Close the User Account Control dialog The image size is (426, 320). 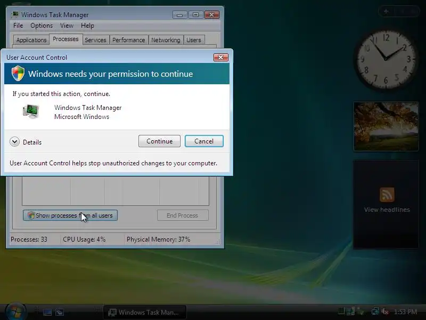(x=220, y=57)
